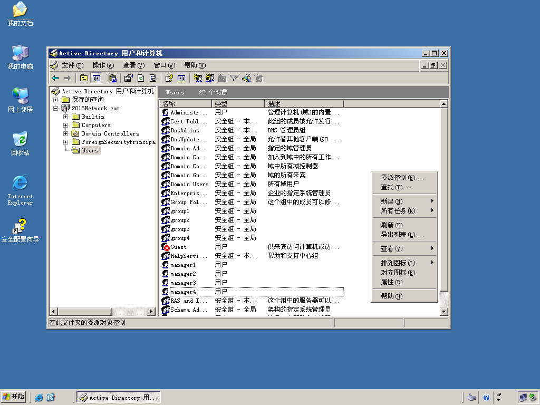Click the list scrollbar up arrow

tap(443, 104)
